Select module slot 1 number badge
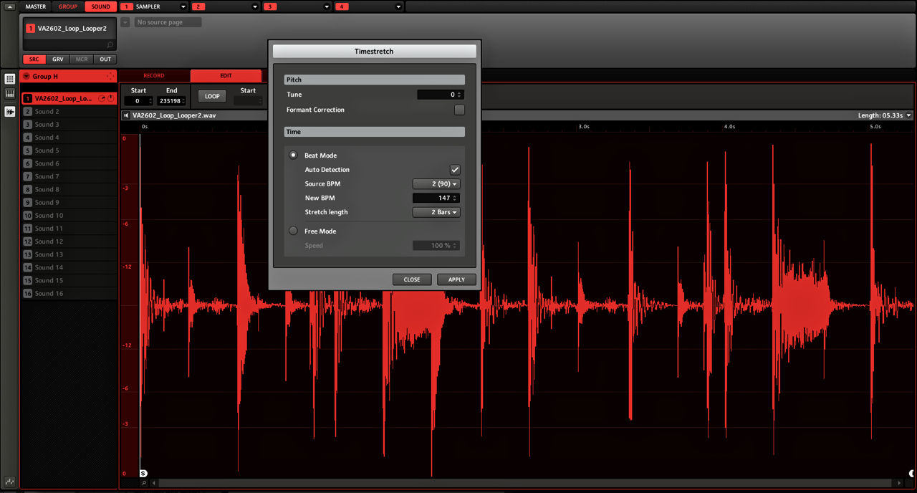Viewport: 917px width, 493px height. point(127,6)
